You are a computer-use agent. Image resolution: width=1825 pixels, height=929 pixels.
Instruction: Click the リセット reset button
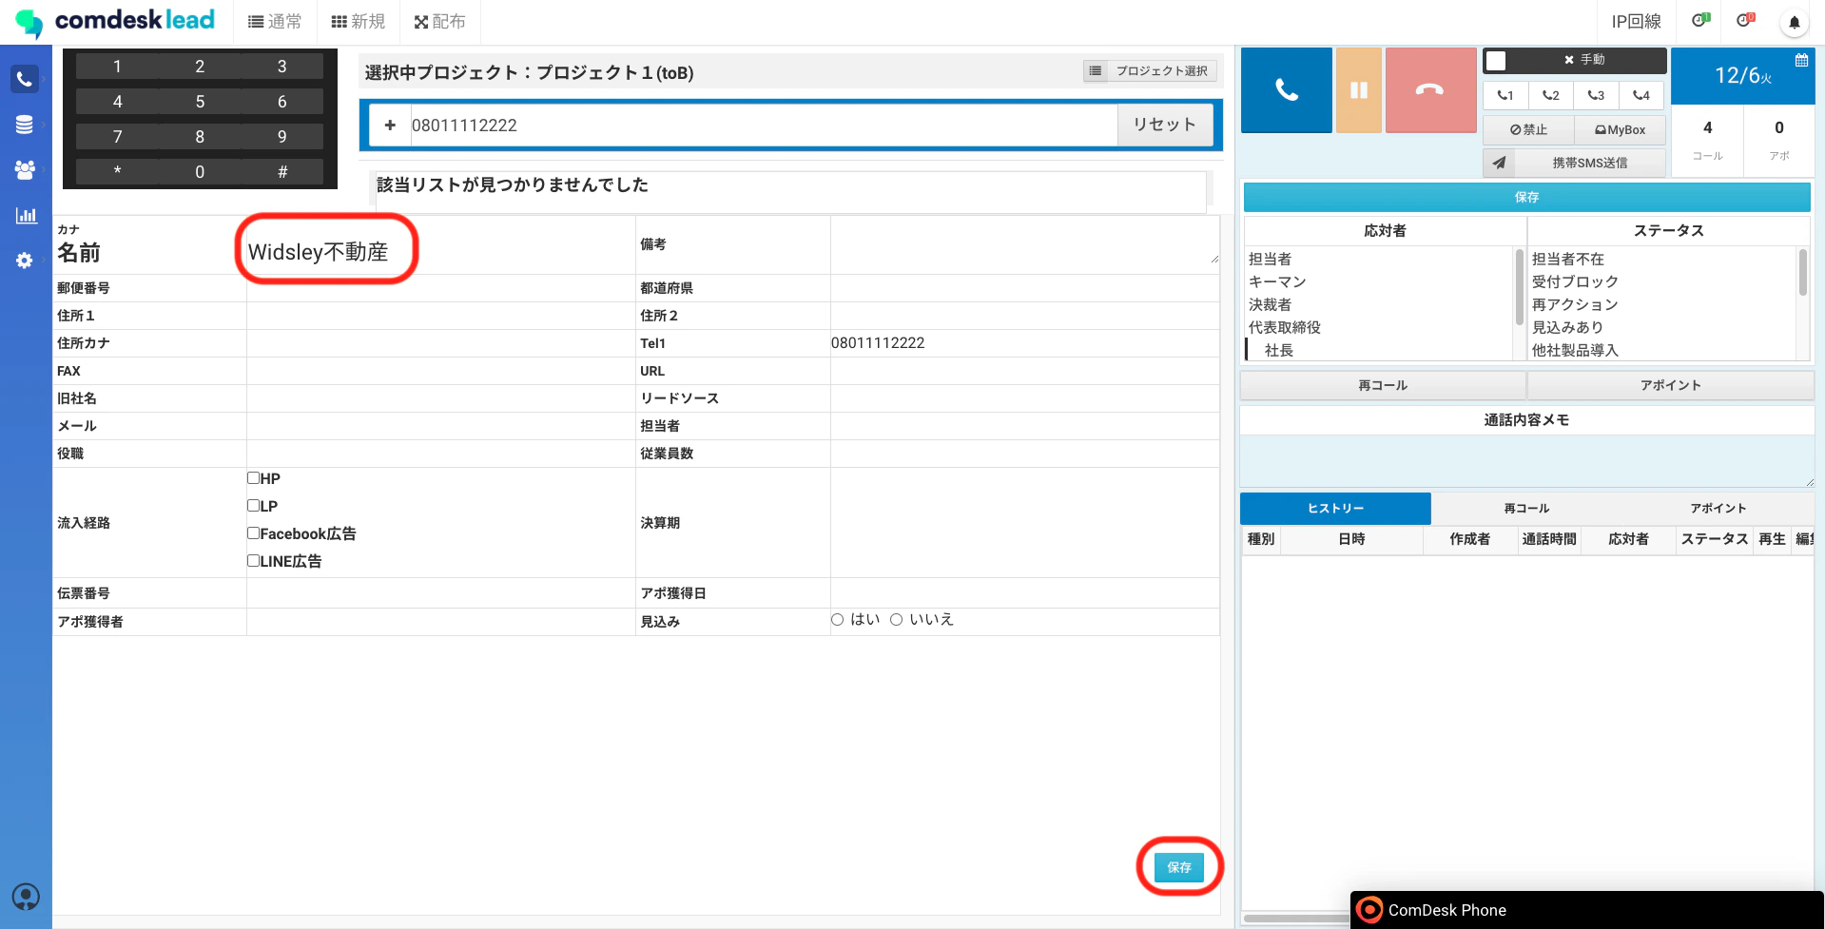pyautogui.click(x=1165, y=125)
